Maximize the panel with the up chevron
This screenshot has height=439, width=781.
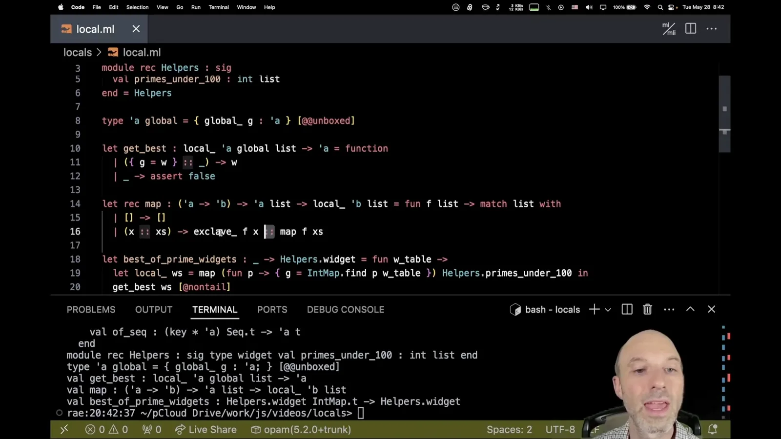690,309
